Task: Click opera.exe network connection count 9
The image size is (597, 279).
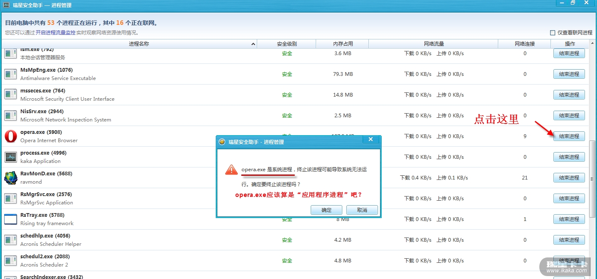Action: click(525, 136)
